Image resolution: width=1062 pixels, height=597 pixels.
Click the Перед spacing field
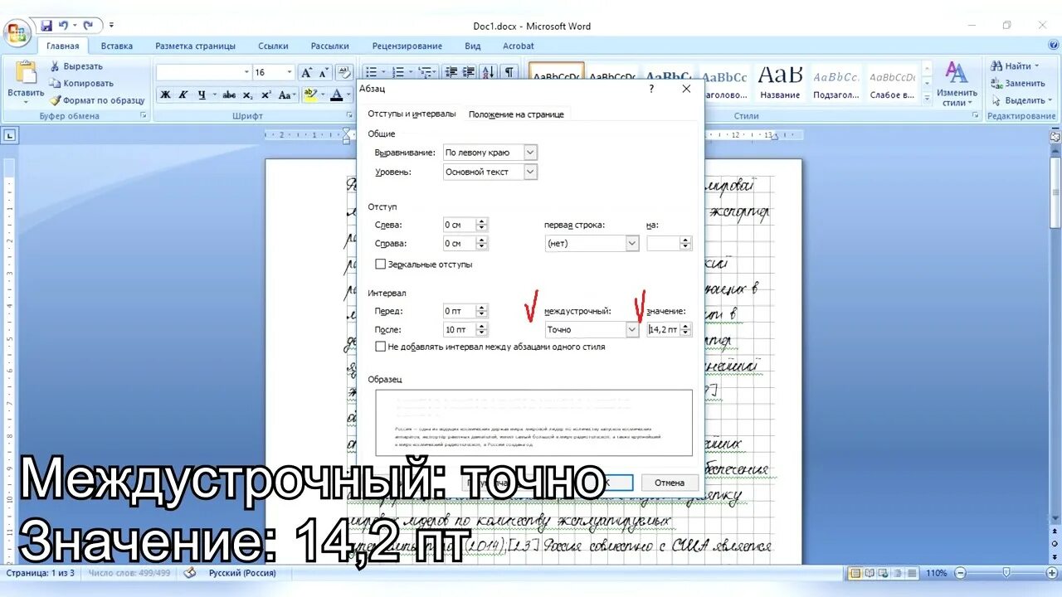tap(459, 311)
